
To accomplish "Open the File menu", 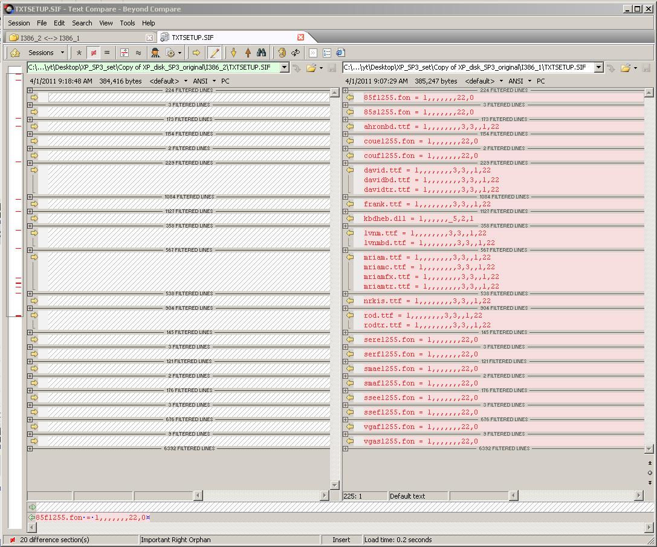I will pos(42,23).
